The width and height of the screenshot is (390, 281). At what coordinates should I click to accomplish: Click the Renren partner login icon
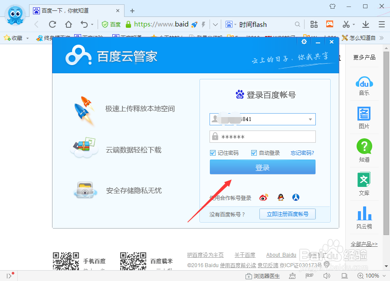pos(296,197)
